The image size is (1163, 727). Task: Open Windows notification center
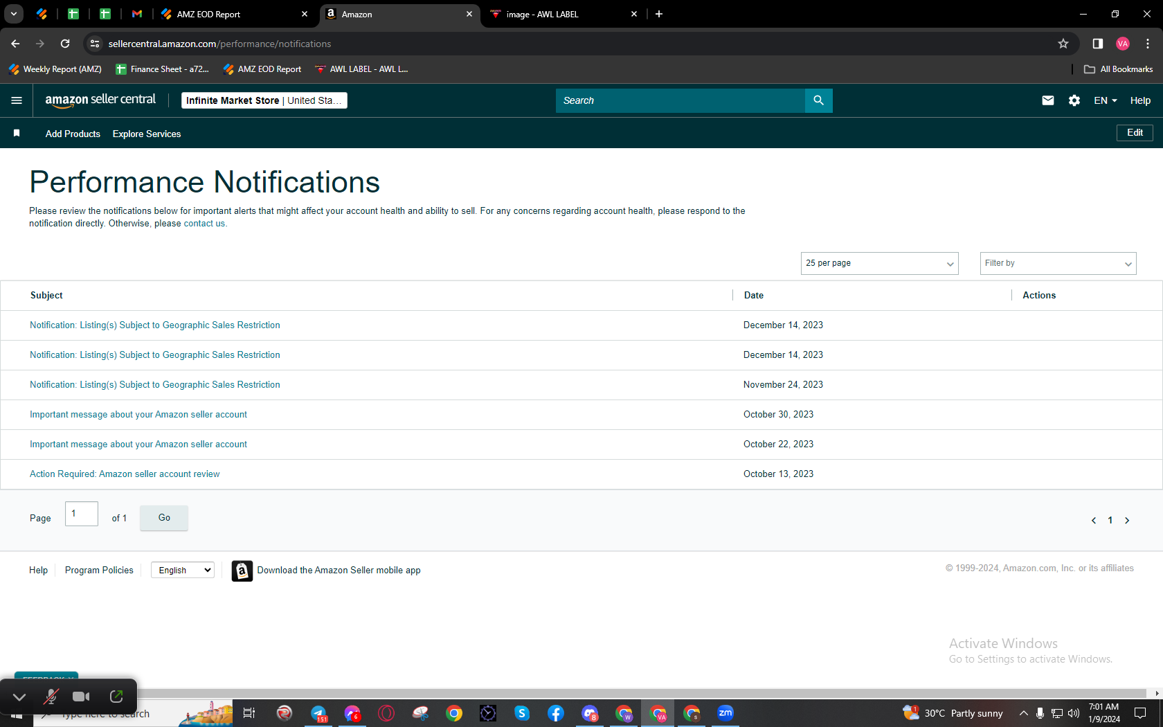[1140, 713]
